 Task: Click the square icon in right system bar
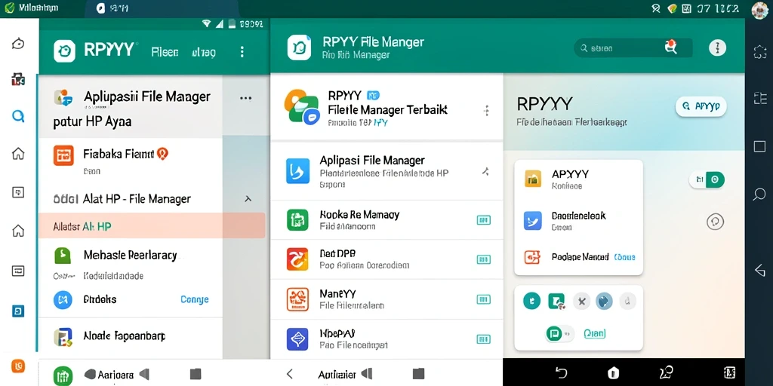point(759,146)
